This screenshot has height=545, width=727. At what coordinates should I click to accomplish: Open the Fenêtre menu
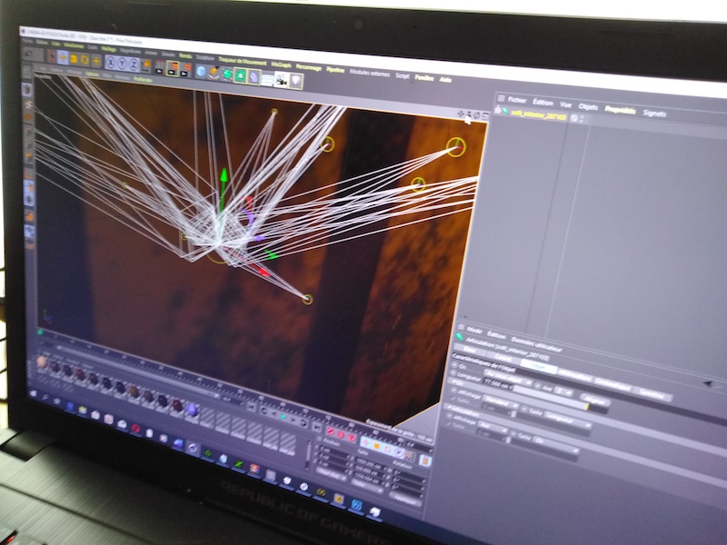pyautogui.click(x=424, y=78)
